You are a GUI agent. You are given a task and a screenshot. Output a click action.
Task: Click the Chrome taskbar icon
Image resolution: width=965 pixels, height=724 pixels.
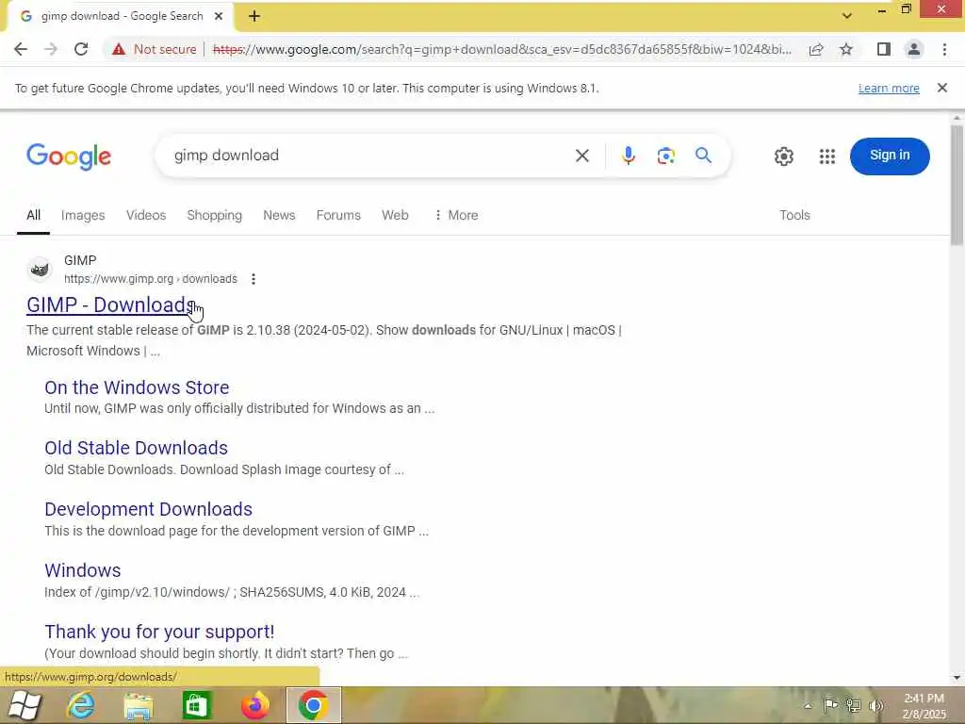tap(313, 705)
